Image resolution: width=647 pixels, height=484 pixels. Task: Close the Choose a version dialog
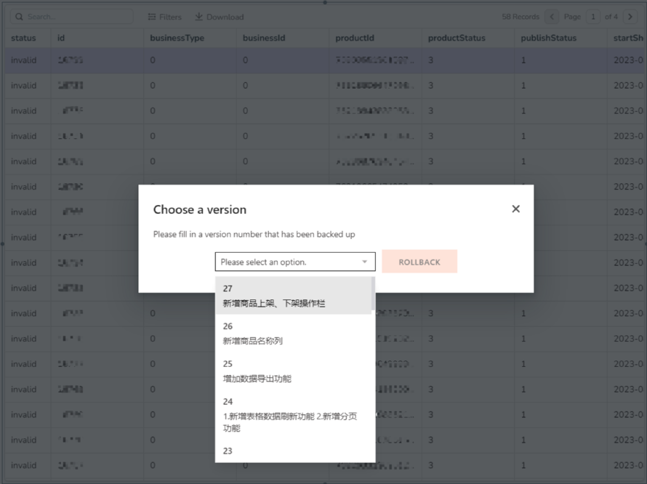point(515,209)
